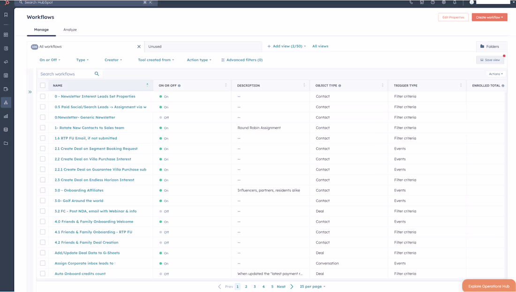Open the Marketplace icon in top navigation

422,2
